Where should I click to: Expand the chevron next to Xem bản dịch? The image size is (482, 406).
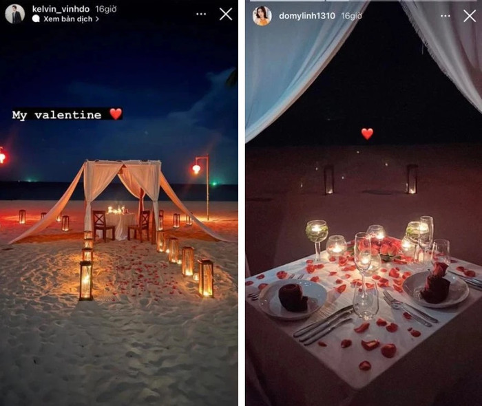(x=97, y=19)
